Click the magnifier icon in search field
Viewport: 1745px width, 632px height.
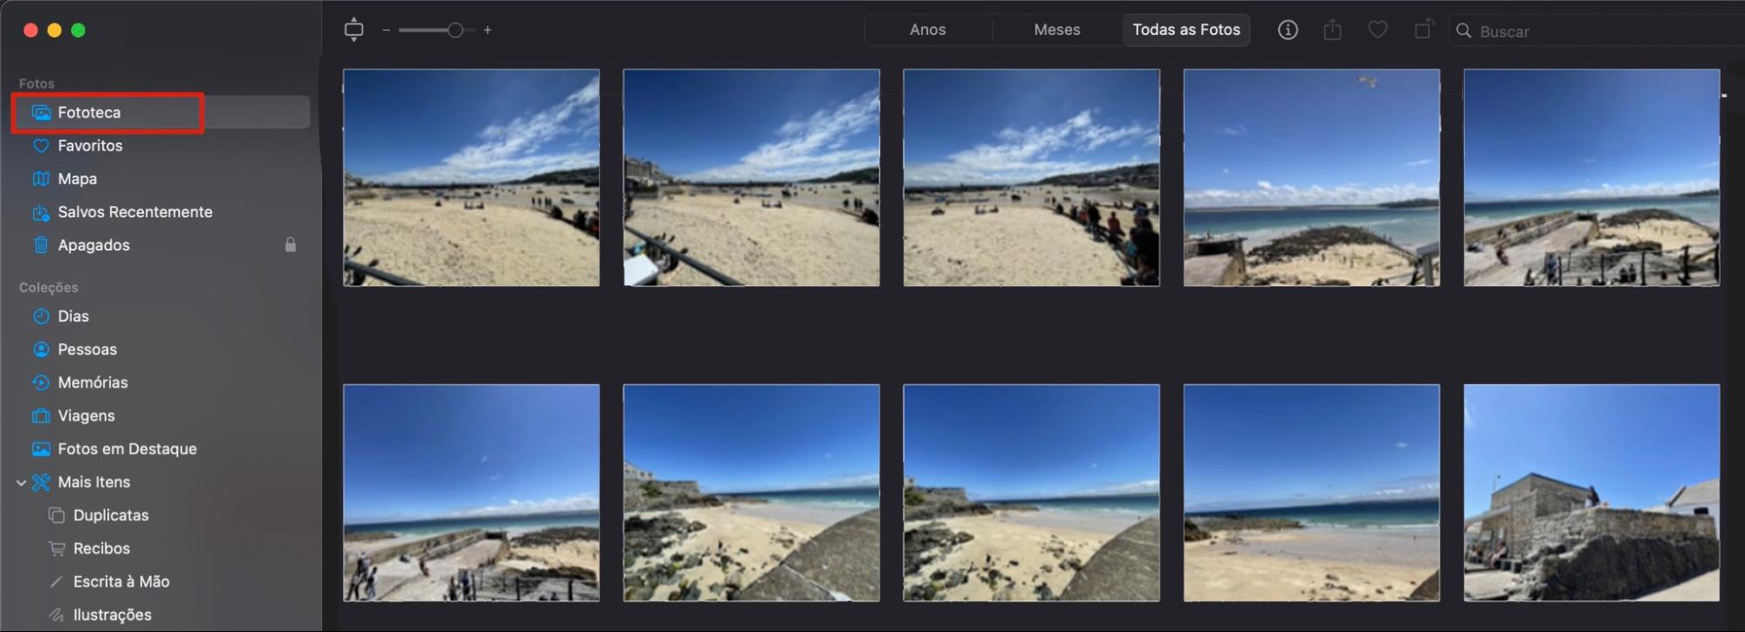1464,31
